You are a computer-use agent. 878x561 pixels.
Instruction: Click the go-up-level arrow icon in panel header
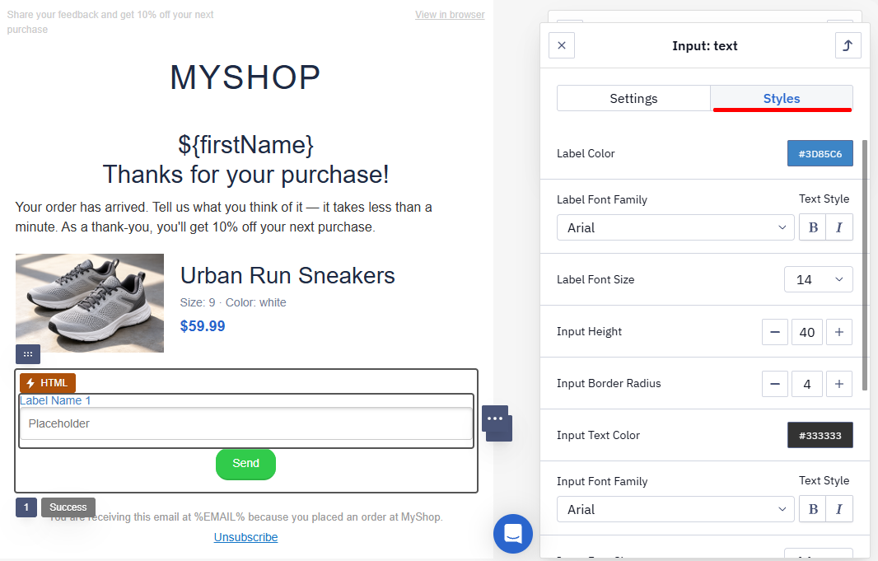848,45
